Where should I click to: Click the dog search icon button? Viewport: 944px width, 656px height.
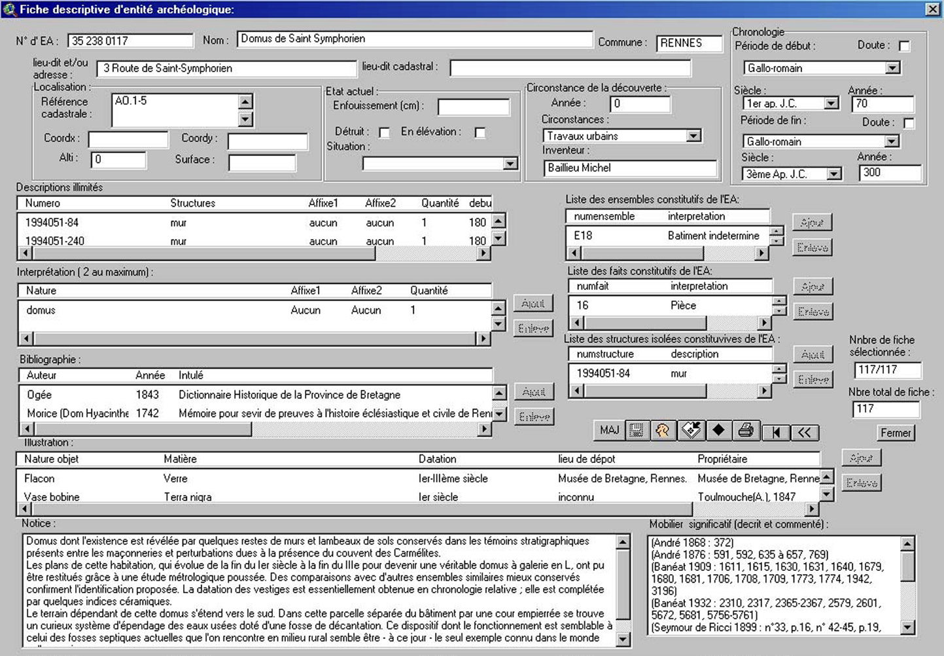click(663, 430)
